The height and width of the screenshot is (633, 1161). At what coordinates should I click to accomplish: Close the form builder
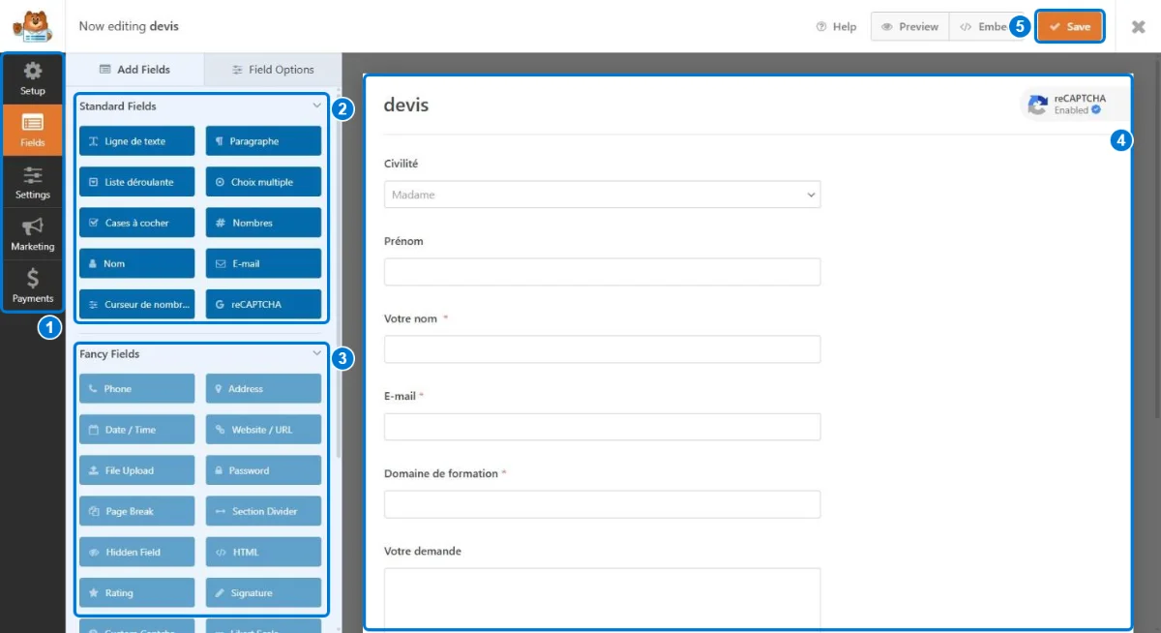[x=1139, y=27]
